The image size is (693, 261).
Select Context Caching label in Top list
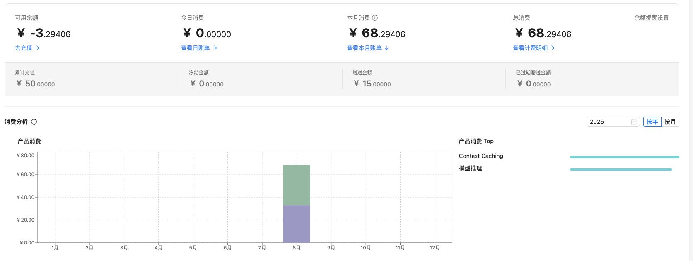pos(481,156)
